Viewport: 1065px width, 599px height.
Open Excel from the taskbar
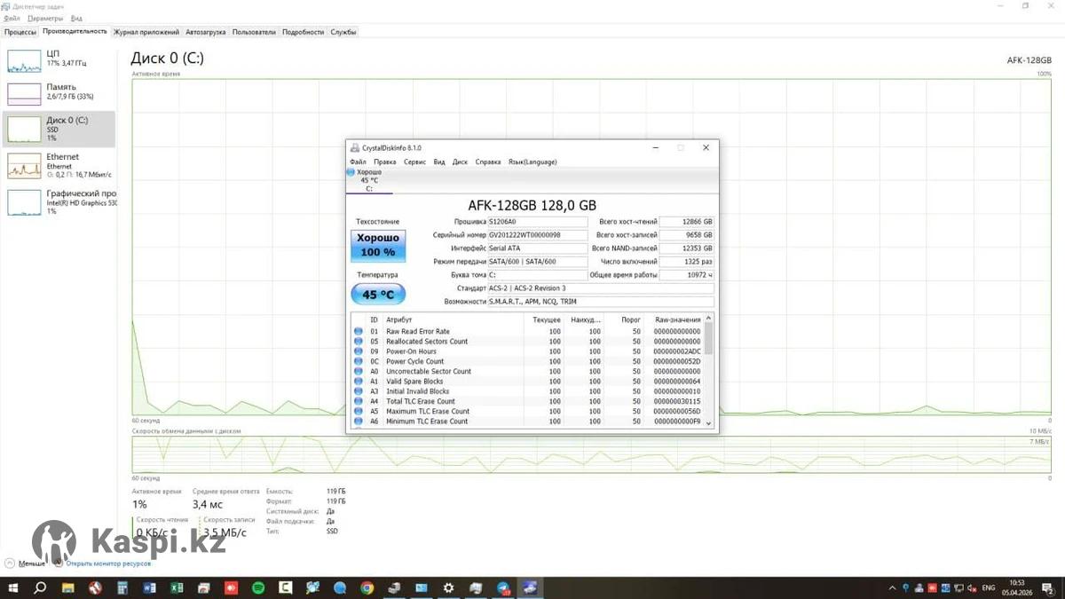tap(177, 587)
